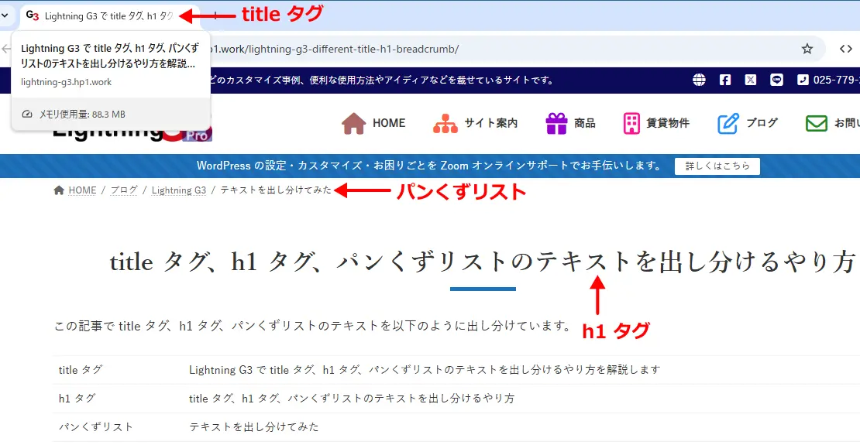Open the Facebook icon in top bar

(x=725, y=80)
